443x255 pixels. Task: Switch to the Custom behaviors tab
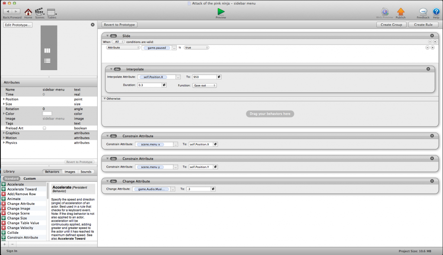[x=29, y=178]
